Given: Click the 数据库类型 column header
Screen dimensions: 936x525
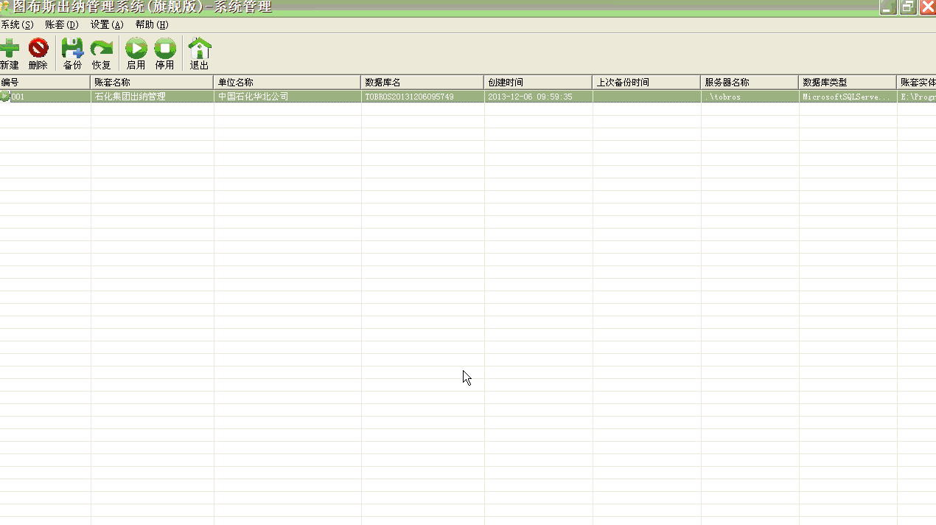Looking at the screenshot, I should tap(848, 82).
